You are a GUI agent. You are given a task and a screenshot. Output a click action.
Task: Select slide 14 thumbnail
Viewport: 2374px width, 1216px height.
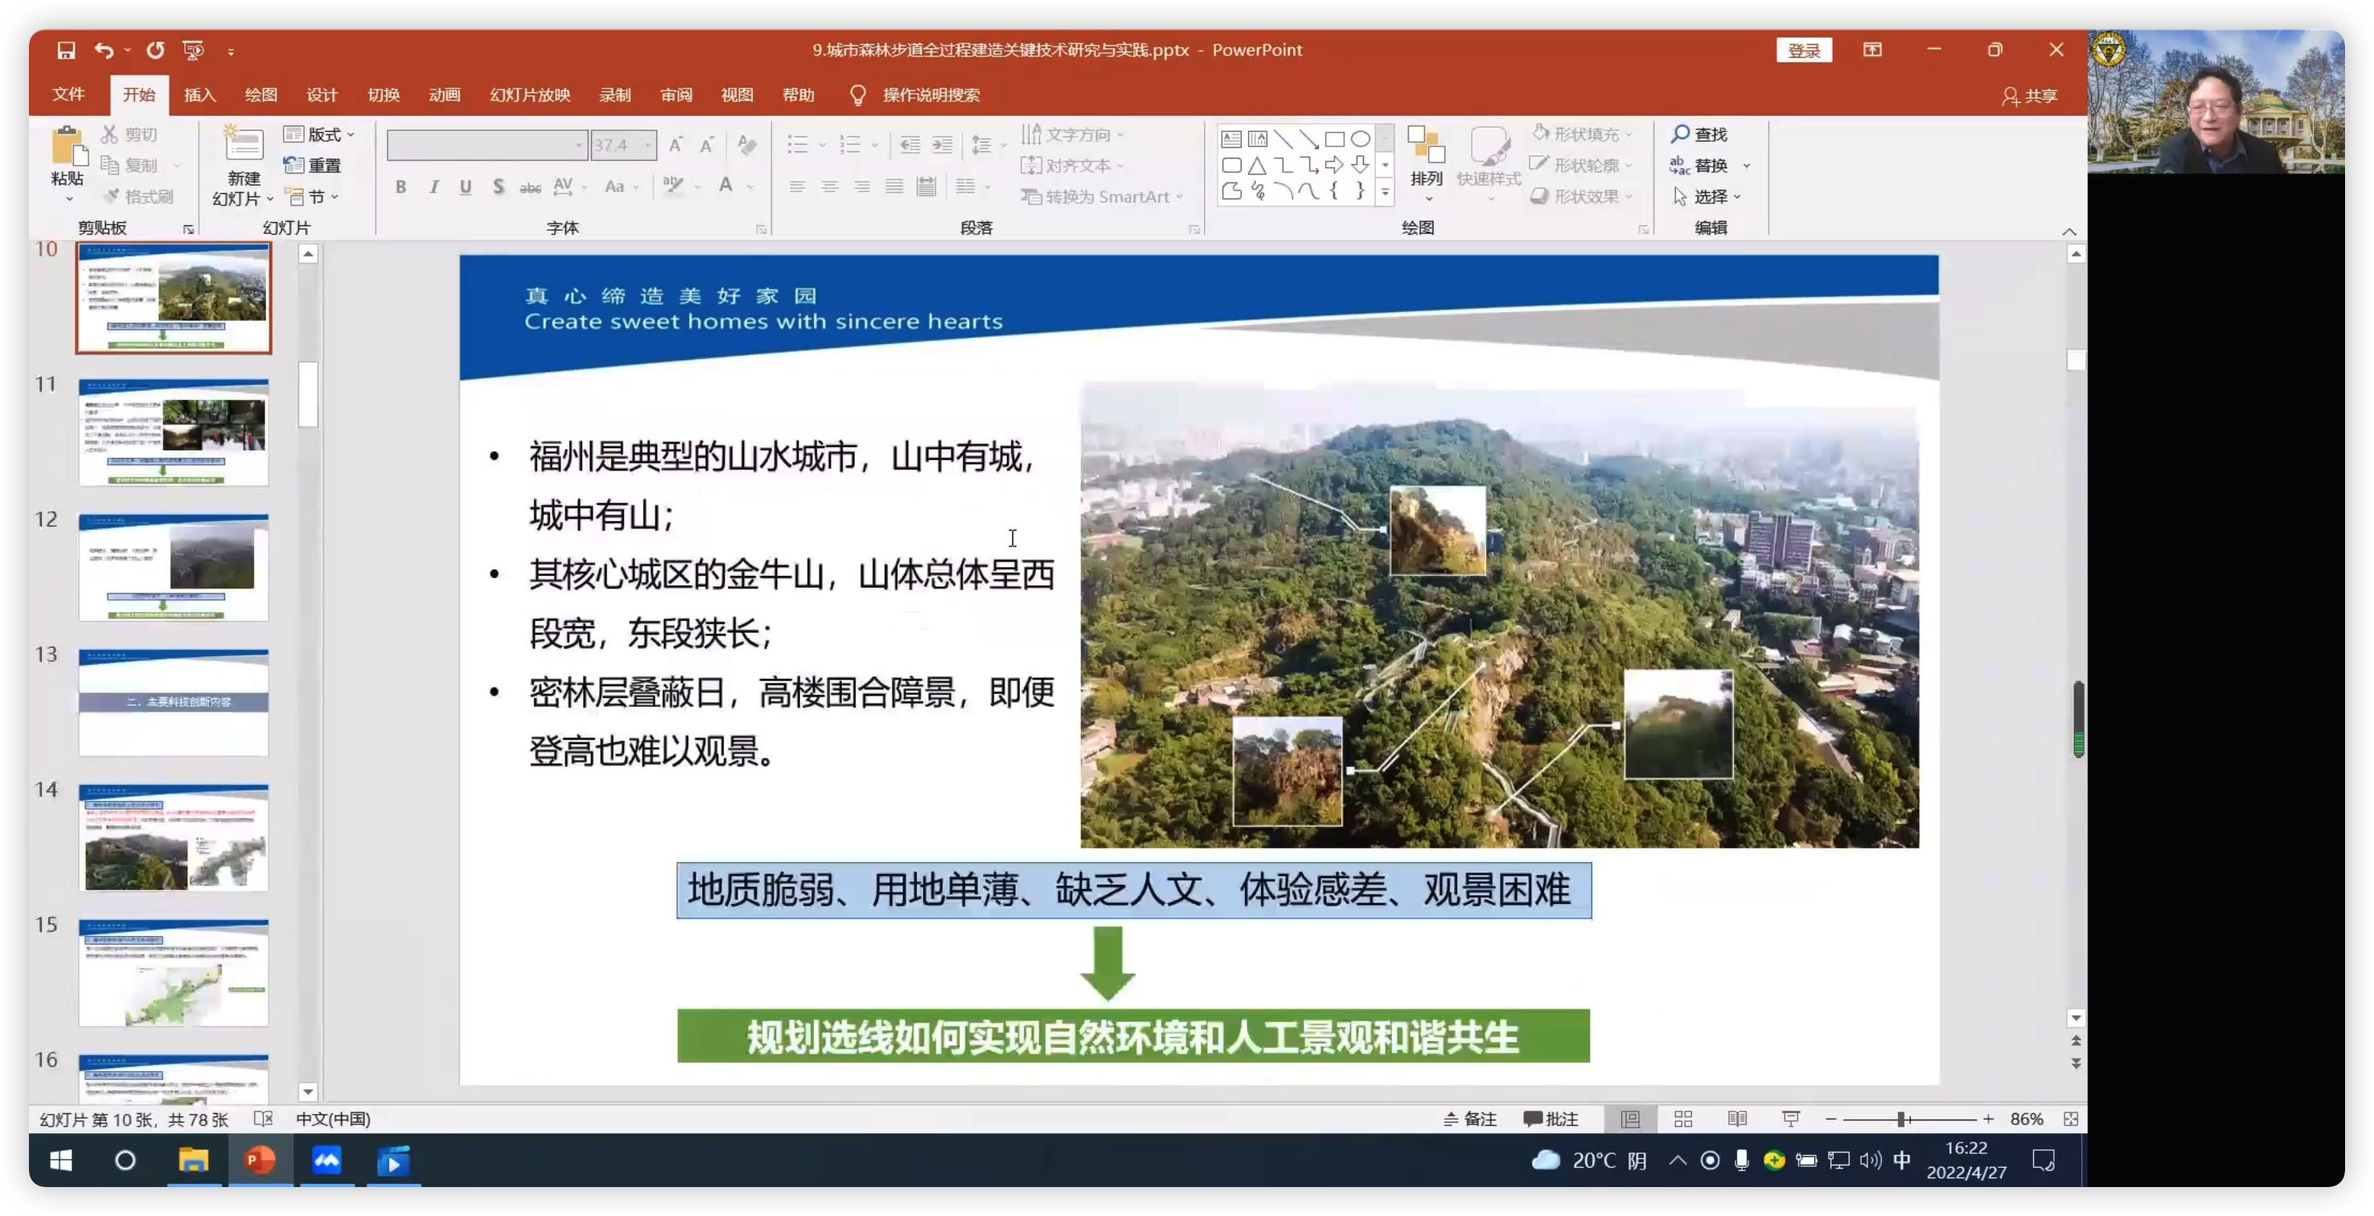coord(173,837)
